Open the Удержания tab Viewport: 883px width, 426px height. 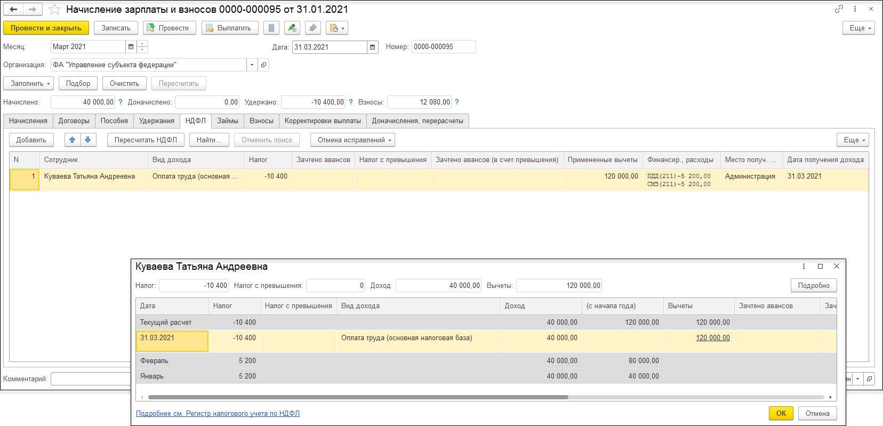(x=156, y=121)
